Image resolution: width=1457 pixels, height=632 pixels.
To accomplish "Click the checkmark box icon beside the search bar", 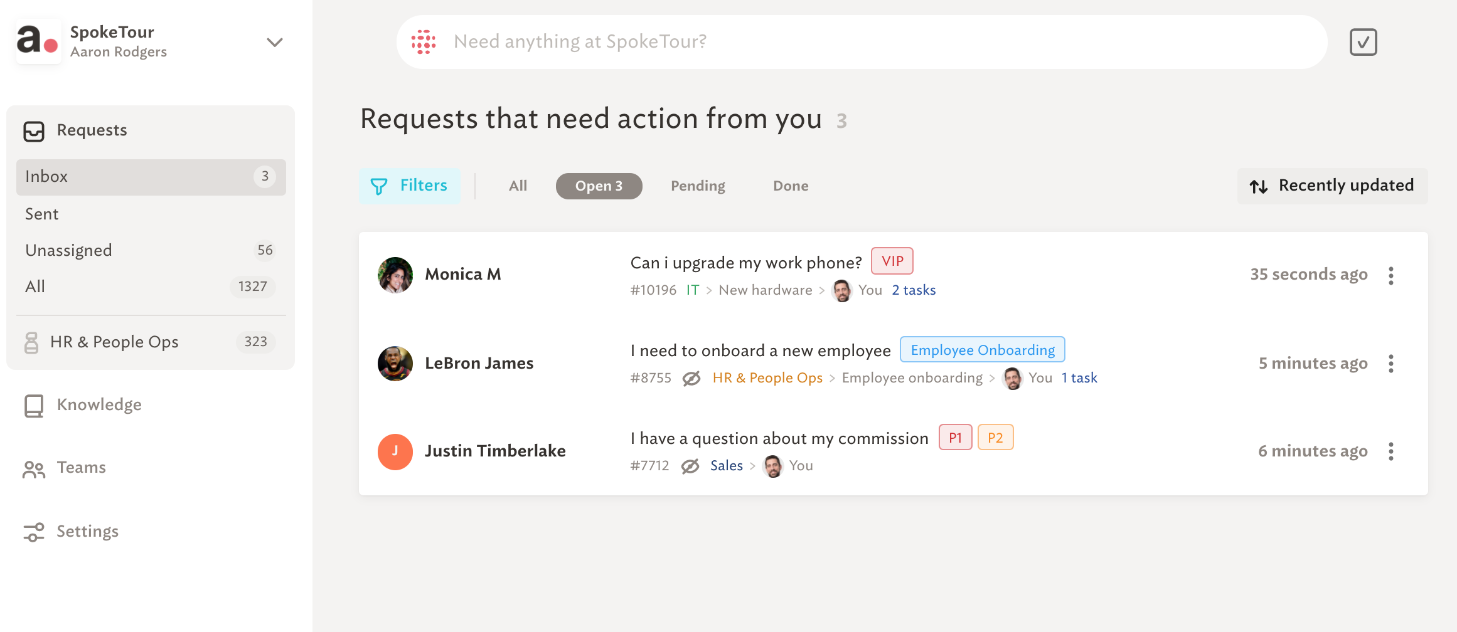I will point(1364,42).
